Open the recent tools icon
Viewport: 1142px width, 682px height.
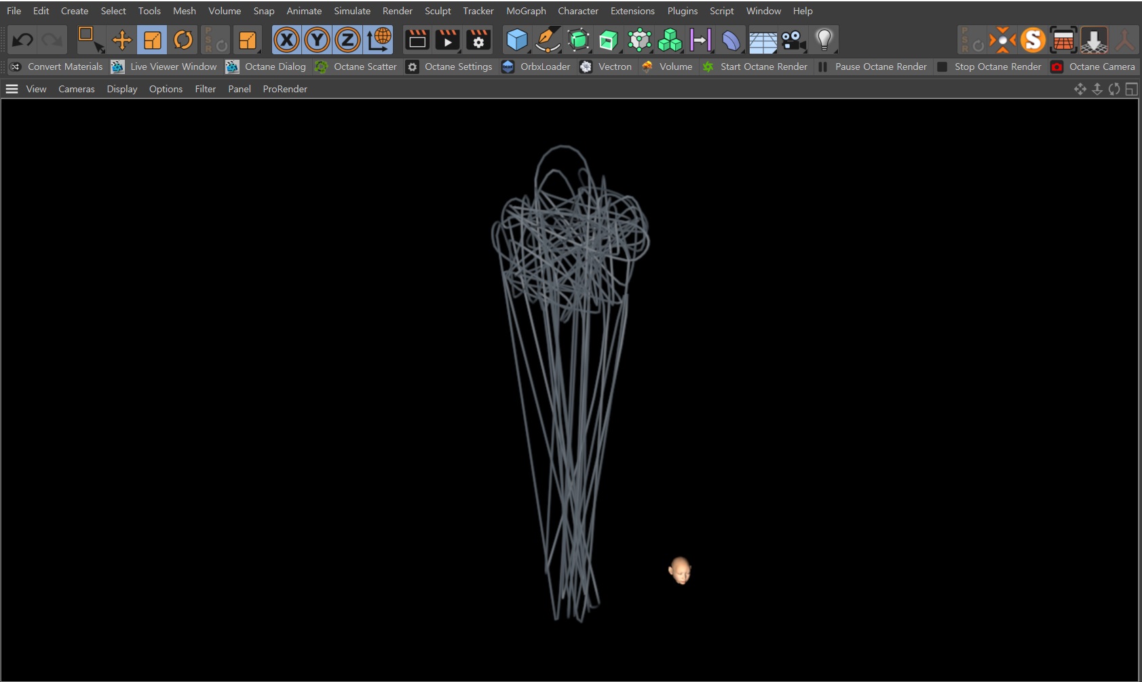[247, 40]
